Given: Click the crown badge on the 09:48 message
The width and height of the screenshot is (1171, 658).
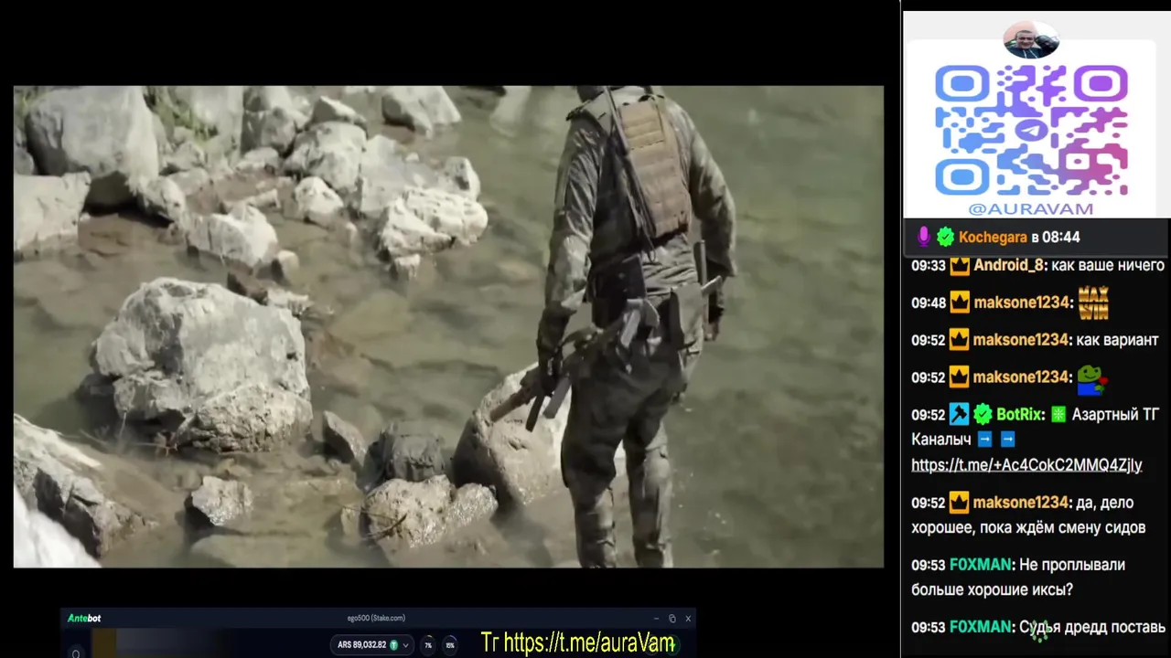Looking at the screenshot, I should tap(959, 302).
